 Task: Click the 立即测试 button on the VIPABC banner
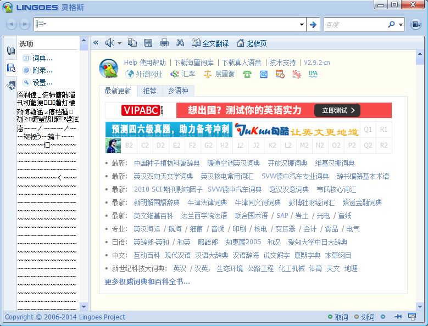click(x=337, y=110)
